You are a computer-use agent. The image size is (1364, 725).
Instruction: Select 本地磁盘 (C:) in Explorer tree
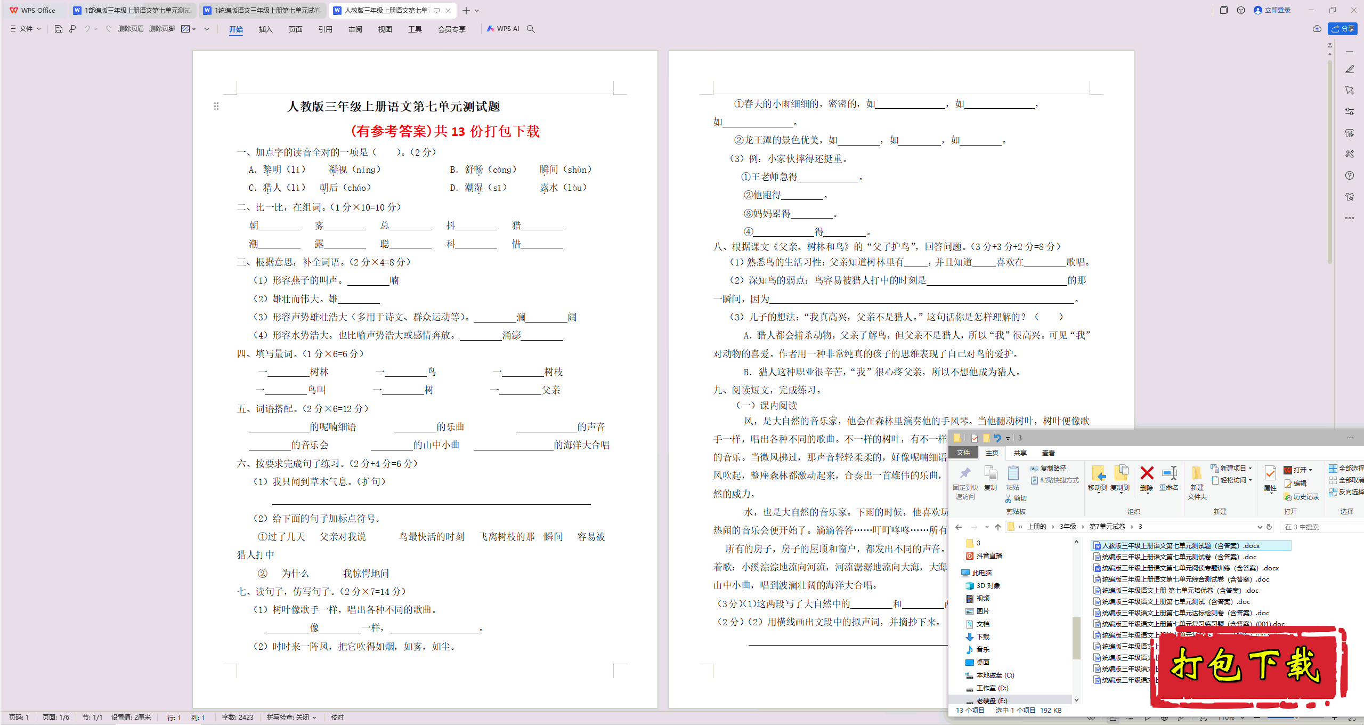pyautogui.click(x=990, y=675)
